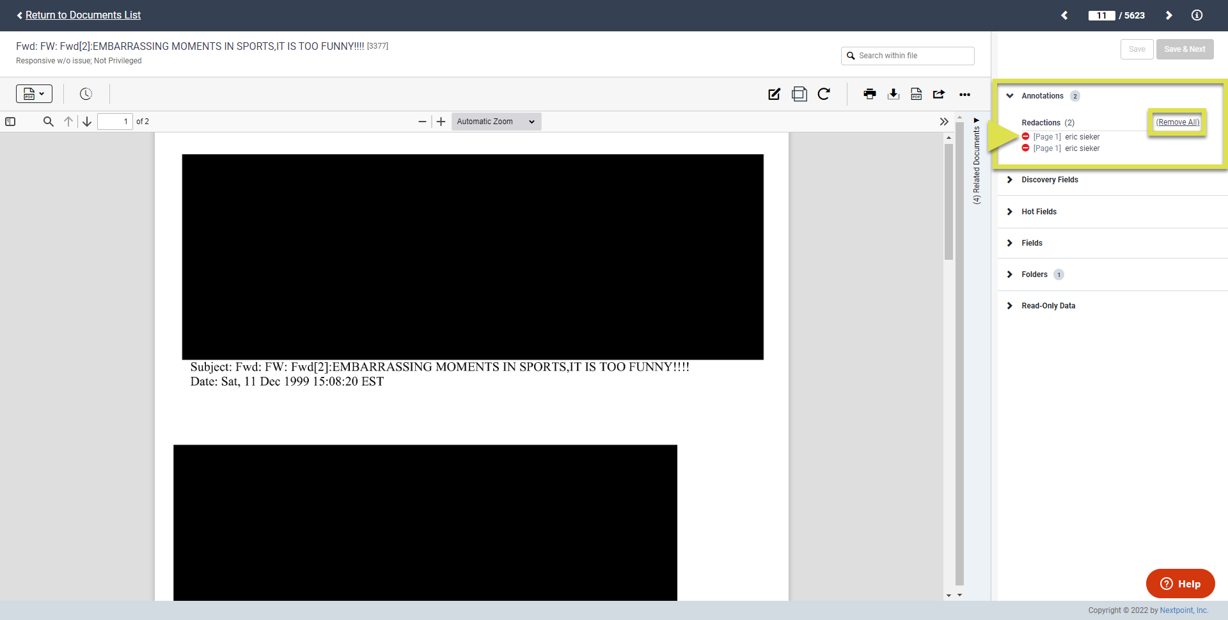This screenshot has height=620, width=1228.
Task: Open the more options ellipsis menu
Action: click(964, 95)
